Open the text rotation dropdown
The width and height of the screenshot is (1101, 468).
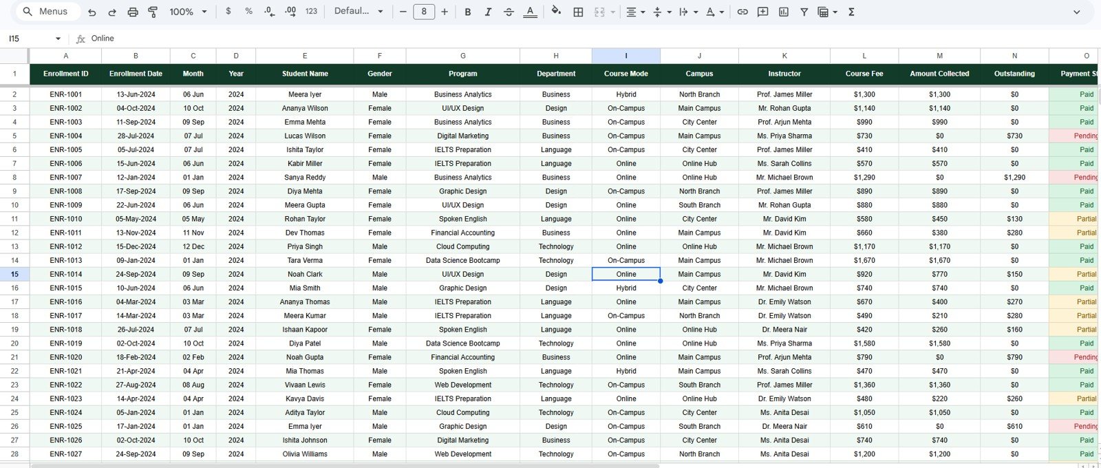click(x=715, y=12)
